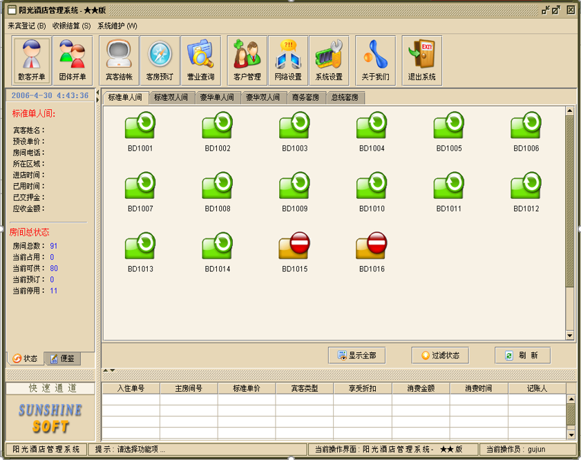This screenshot has width=581, height=460.
Task: Switch to the 标准双人间 tab
Action: click(x=171, y=98)
